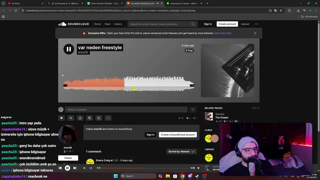Open Chrome extensions puzzle icon
This screenshot has width=320, height=180.
pos(289,10)
